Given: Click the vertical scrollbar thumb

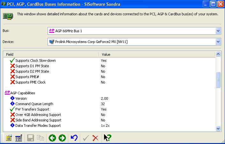Looking at the screenshot, I should tap(218, 80).
